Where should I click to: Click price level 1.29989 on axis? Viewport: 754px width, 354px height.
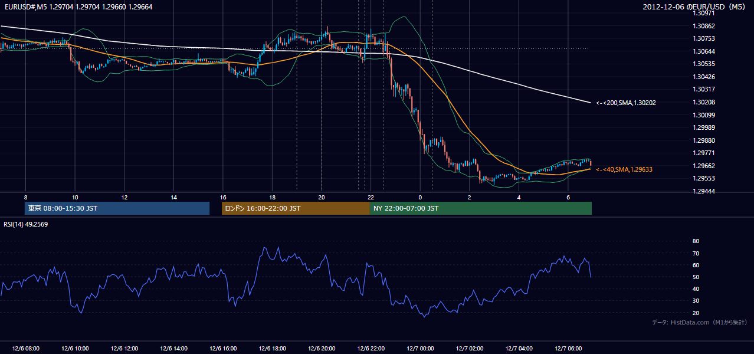pyautogui.click(x=704, y=127)
